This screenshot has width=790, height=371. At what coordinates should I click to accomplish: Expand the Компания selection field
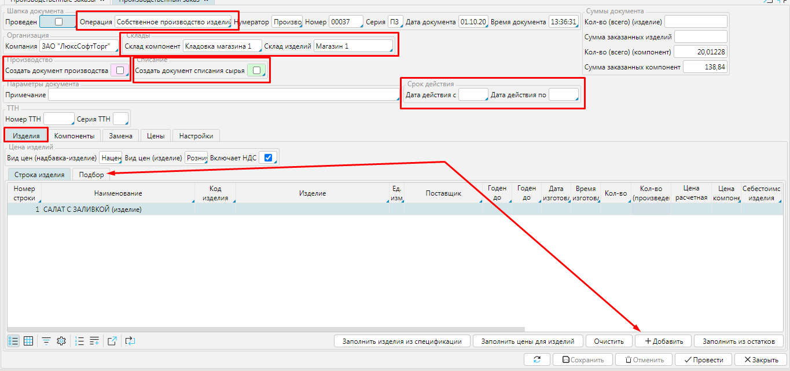[x=78, y=46]
